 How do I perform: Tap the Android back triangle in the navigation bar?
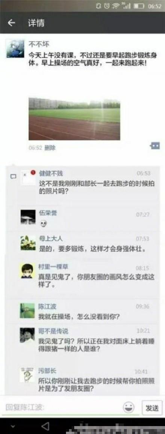(45, 426)
